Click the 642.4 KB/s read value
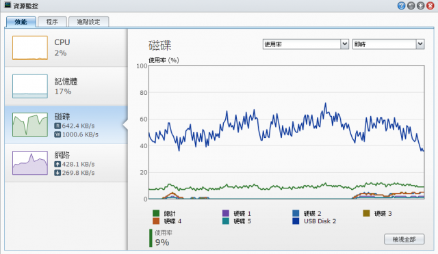The image size is (438, 254). [x=79, y=126]
